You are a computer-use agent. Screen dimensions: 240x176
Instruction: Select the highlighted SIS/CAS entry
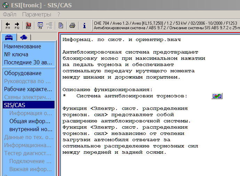[29, 105]
